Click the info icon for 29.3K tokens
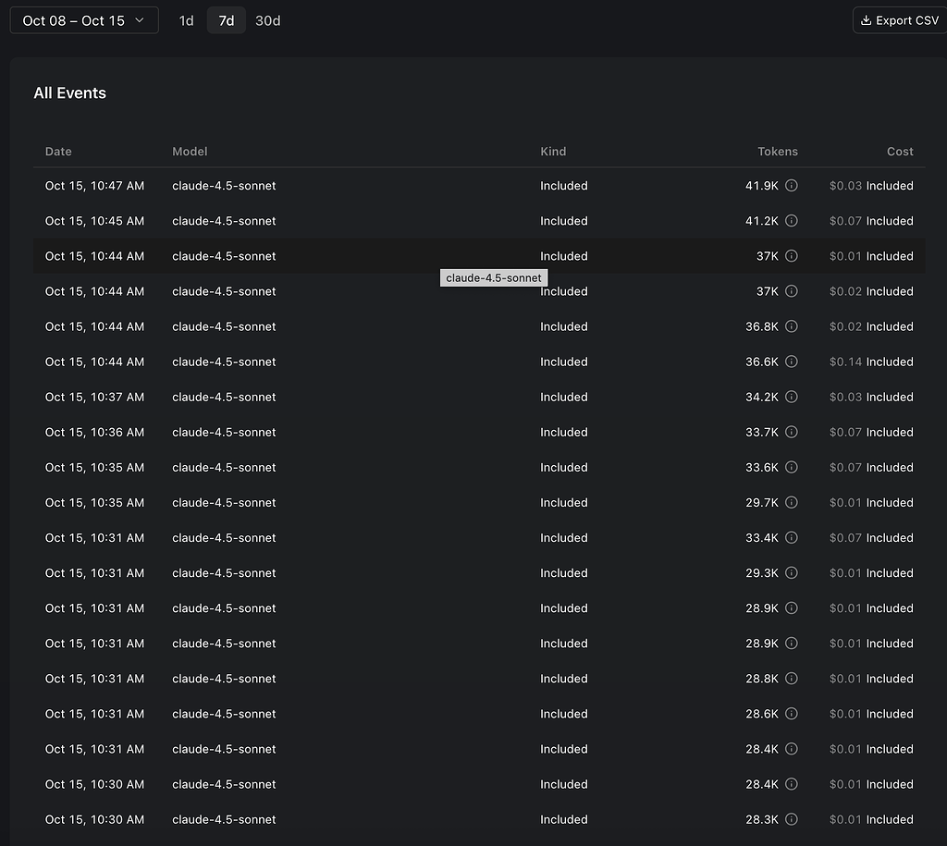The image size is (947, 846). tap(792, 572)
